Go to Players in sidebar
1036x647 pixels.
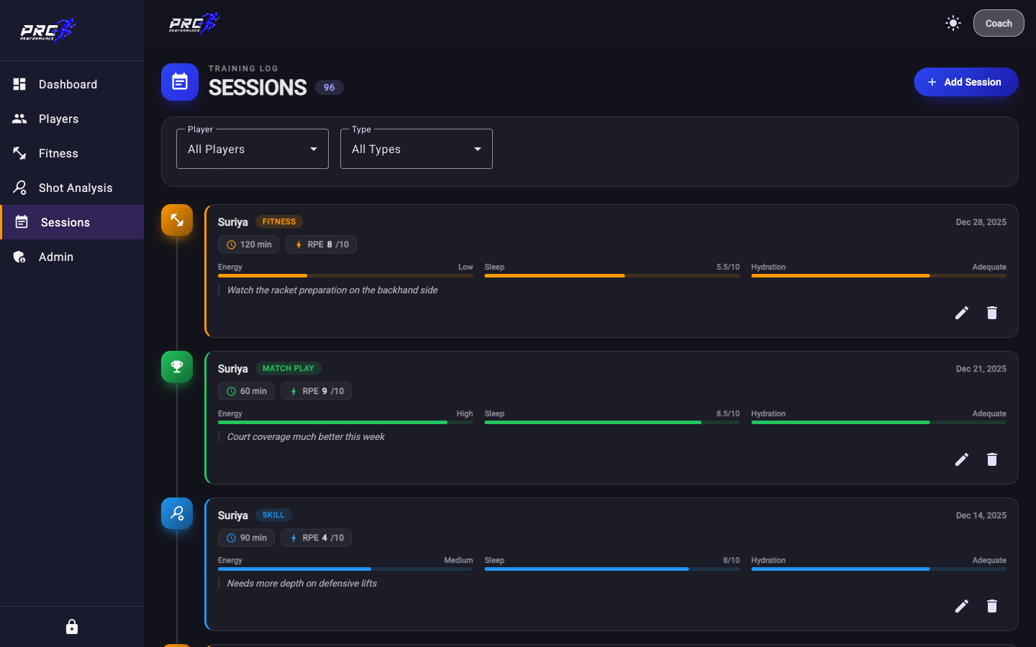(72, 119)
